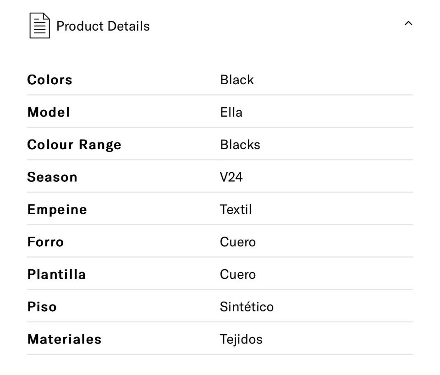This screenshot has width=440, height=375.
Task: Select the Colors label
Action: pos(49,80)
